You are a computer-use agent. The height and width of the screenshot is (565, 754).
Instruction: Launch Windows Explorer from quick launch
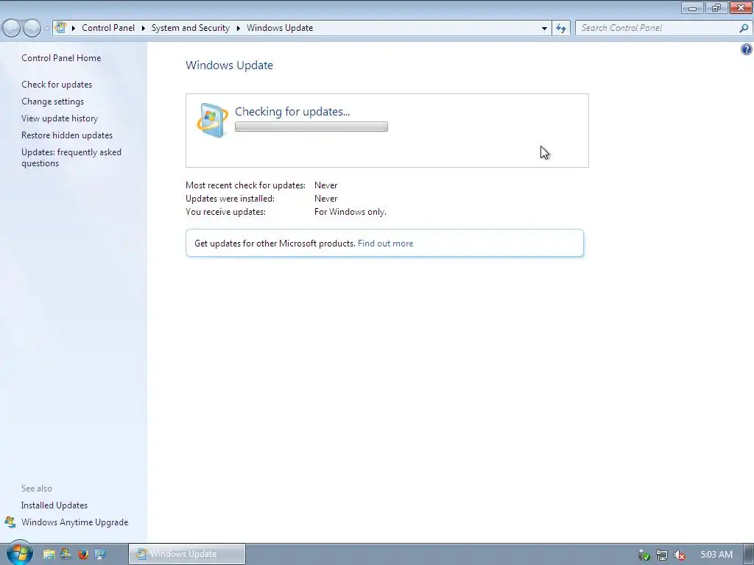[49, 554]
